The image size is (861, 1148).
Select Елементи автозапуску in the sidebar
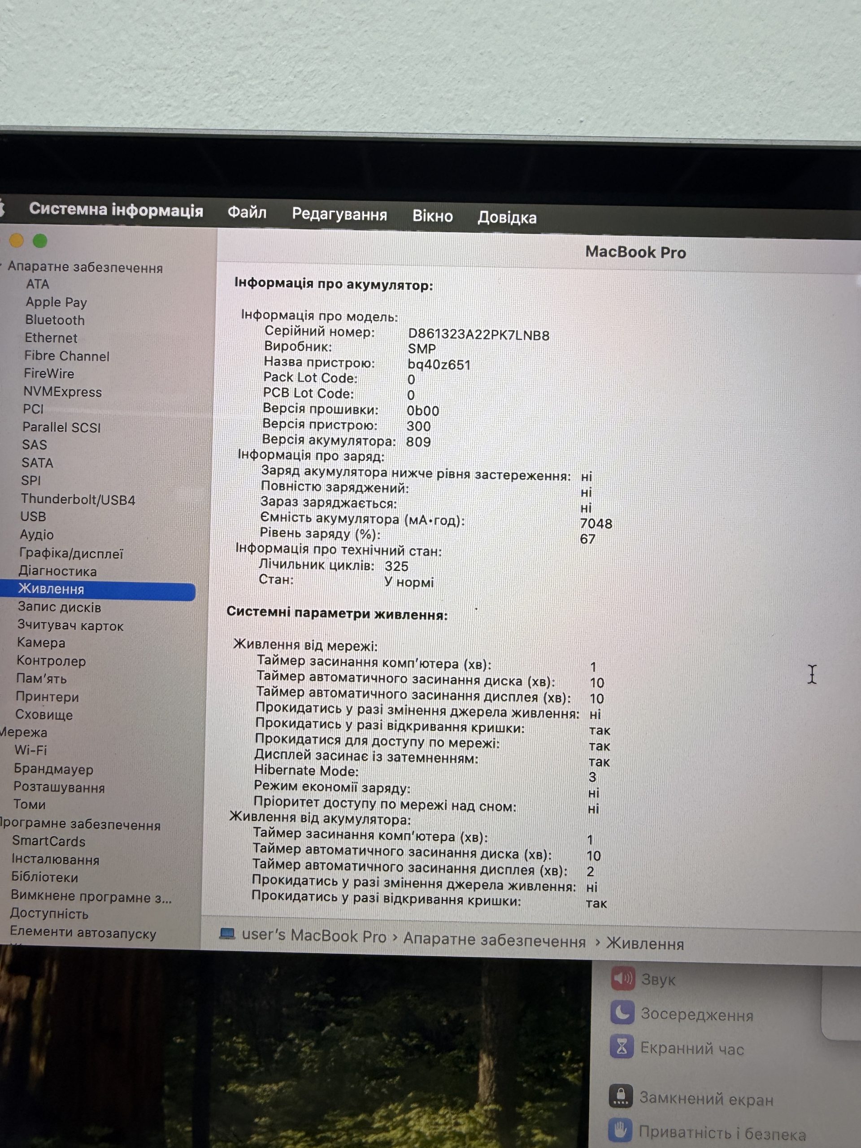coord(83,933)
